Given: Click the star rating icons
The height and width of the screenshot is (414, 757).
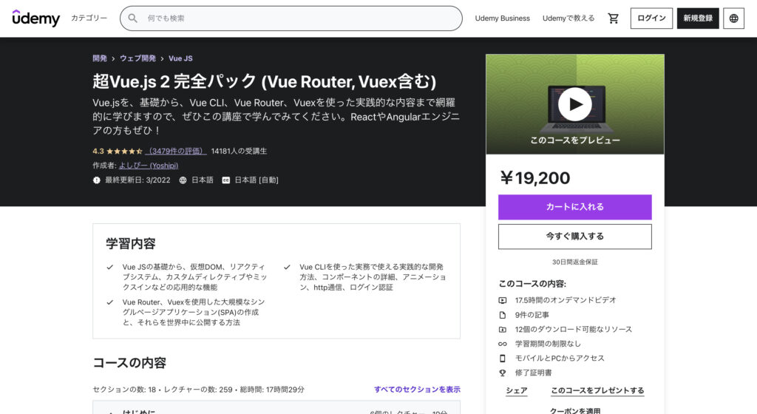Looking at the screenshot, I should pyautogui.click(x=124, y=151).
